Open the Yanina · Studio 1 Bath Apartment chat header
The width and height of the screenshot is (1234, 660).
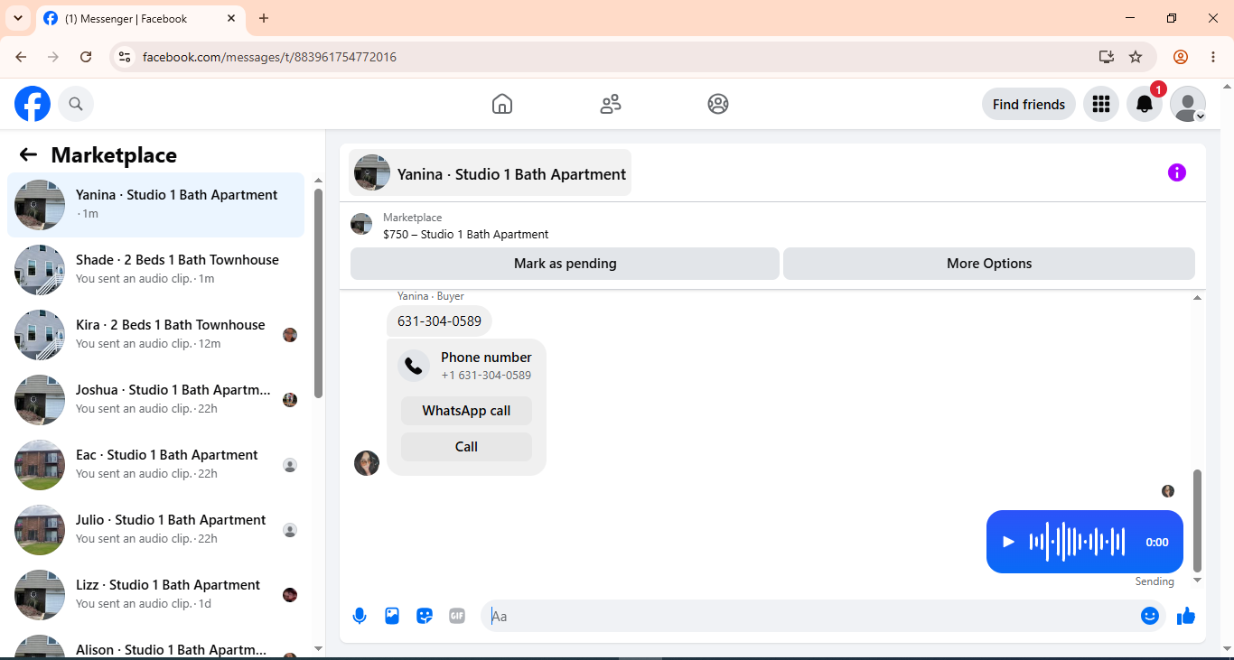(490, 172)
